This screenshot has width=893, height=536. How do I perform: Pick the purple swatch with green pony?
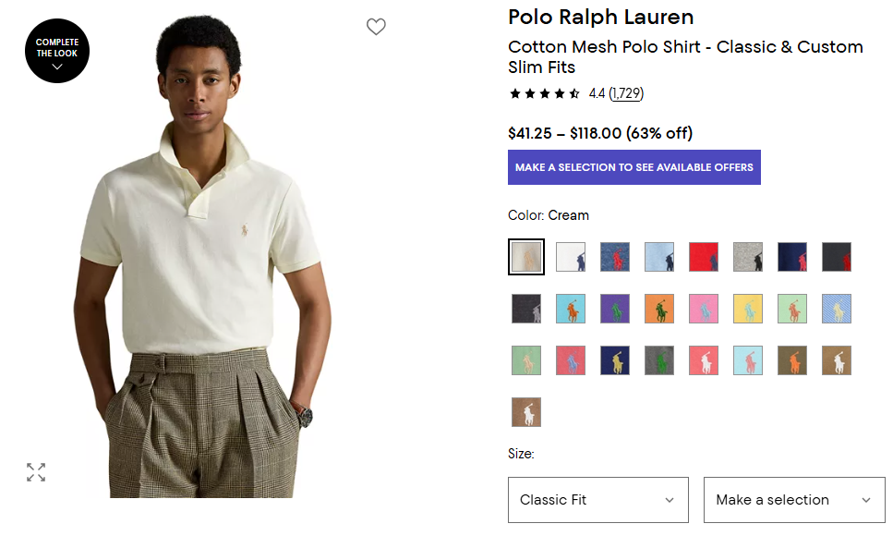(615, 309)
